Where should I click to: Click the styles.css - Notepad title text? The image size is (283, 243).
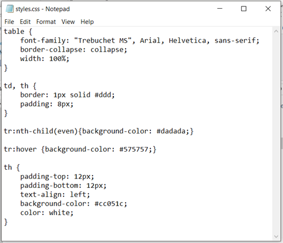pos(43,9)
